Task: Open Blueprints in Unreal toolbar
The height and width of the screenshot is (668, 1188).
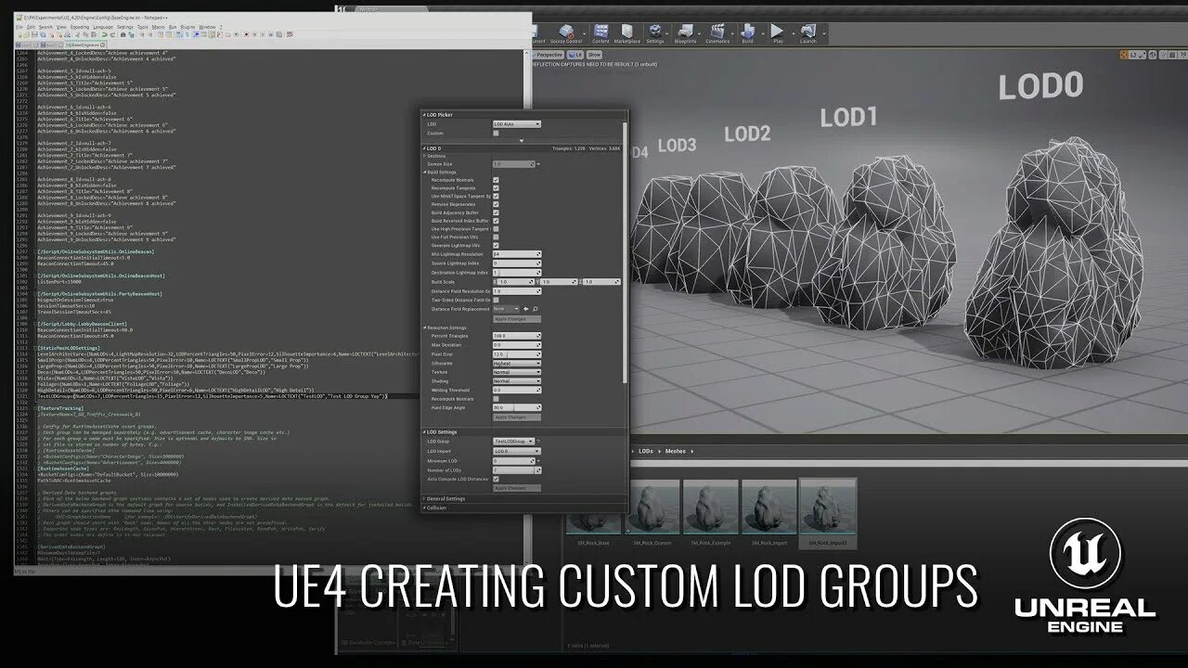Action: [x=685, y=34]
